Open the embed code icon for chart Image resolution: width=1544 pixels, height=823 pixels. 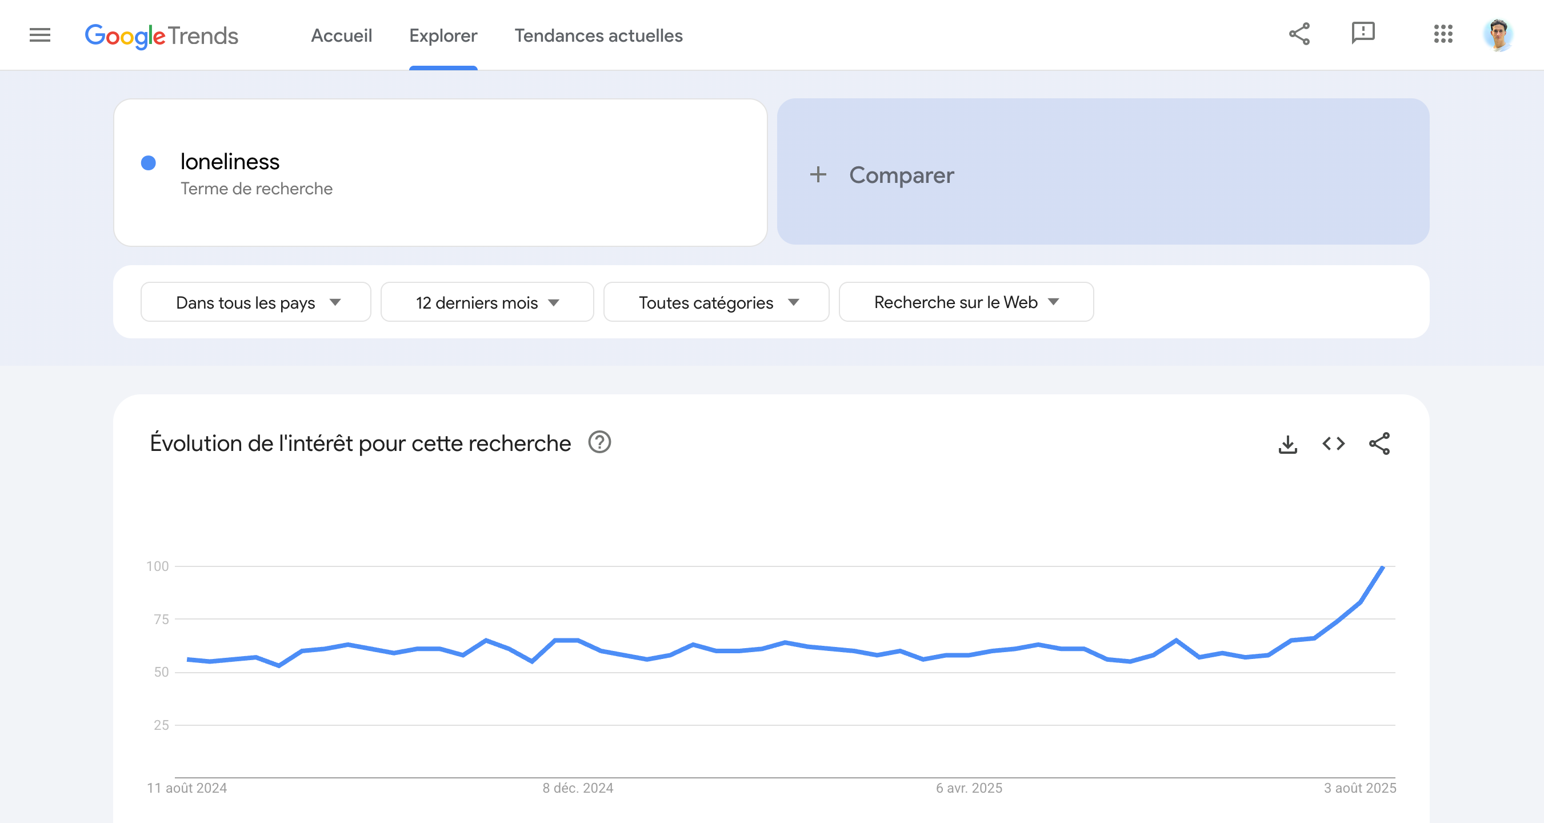1333,444
